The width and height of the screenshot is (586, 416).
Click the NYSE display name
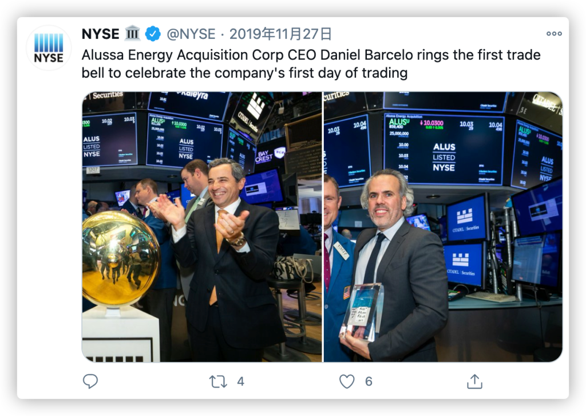click(101, 34)
